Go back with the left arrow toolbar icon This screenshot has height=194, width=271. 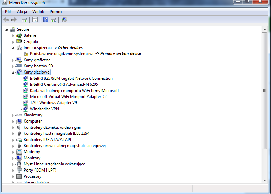point(6,20)
